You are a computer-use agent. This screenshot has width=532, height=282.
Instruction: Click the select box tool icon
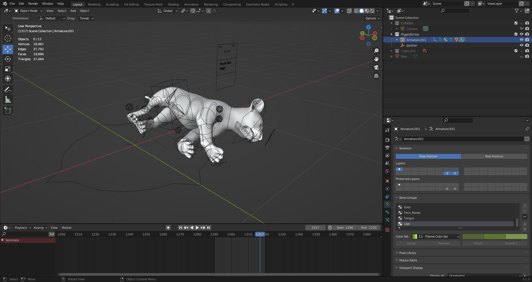pyautogui.click(x=8, y=29)
